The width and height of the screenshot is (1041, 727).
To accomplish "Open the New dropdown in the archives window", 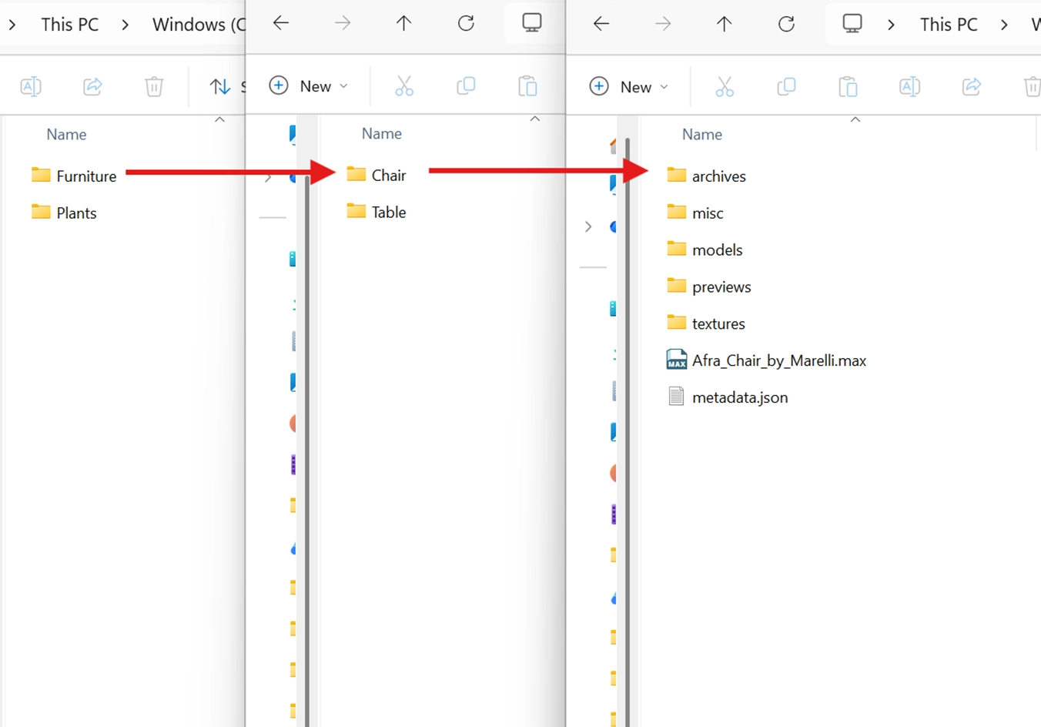I will point(629,87).
